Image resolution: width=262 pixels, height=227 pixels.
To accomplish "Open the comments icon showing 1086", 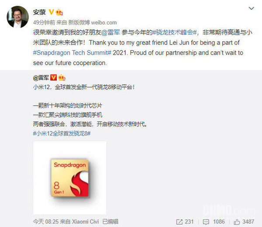I will click(x=206, y=222).
